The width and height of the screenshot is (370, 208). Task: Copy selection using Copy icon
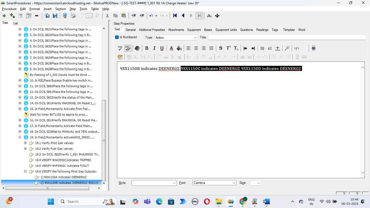[x=115, y=16]
